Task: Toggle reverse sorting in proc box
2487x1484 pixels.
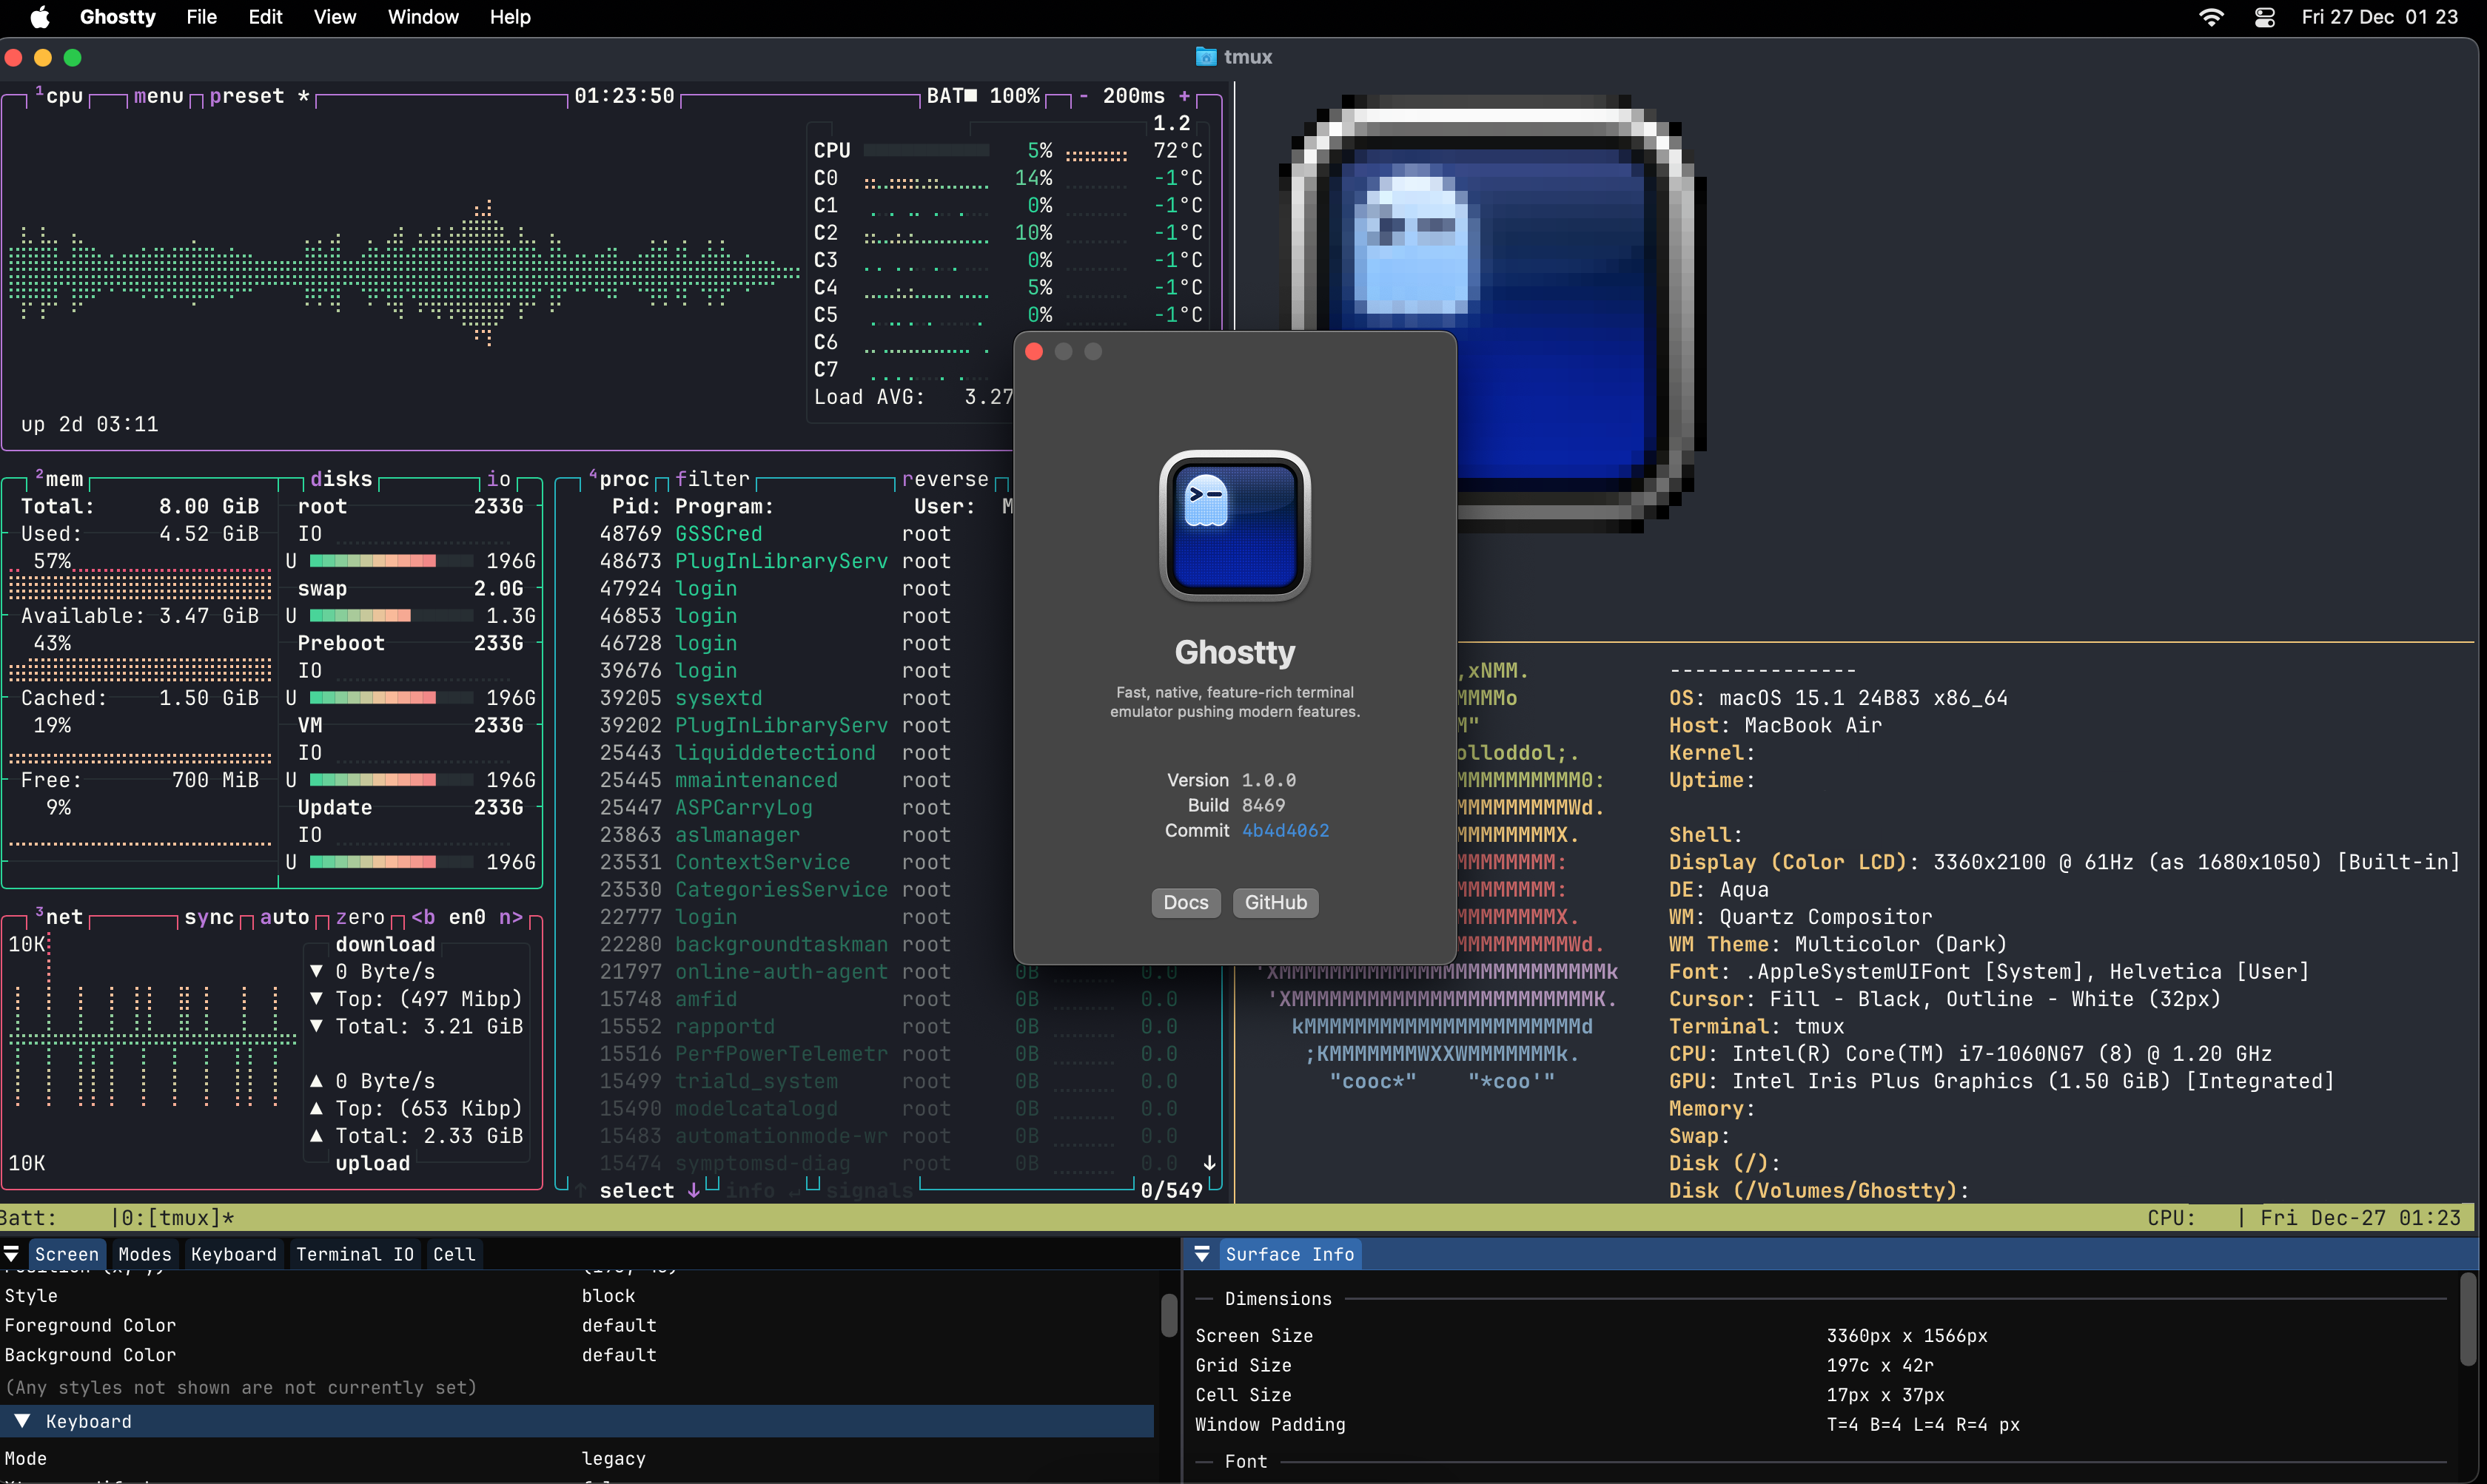Action: [945, 479]
